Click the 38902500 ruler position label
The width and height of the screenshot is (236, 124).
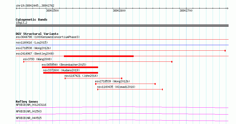[x=53, y=11]
